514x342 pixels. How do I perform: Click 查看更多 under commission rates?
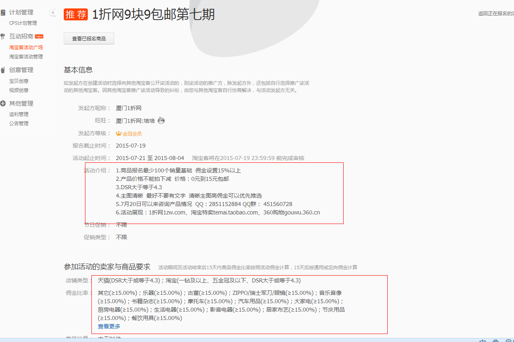(x=109, y=326)
